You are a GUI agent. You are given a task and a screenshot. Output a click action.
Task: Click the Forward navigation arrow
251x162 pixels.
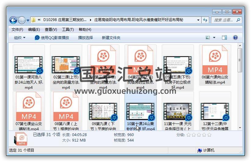[22, 20]
